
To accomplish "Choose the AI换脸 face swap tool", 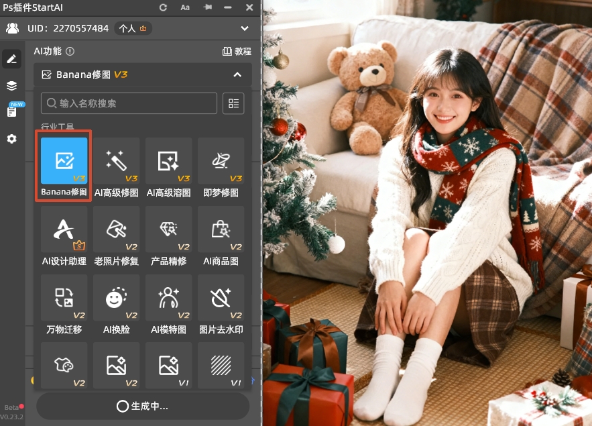I will point(116,298).
